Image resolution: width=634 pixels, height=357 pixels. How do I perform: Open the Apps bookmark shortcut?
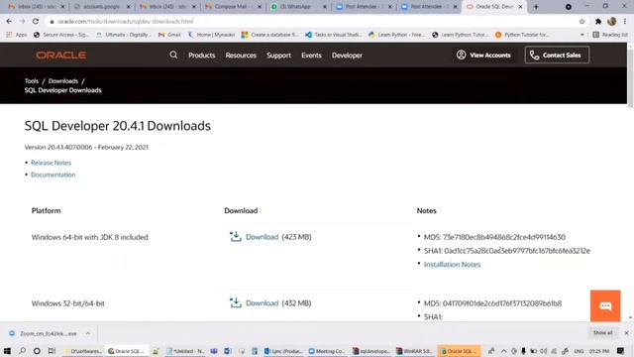[x=17, y=35]
